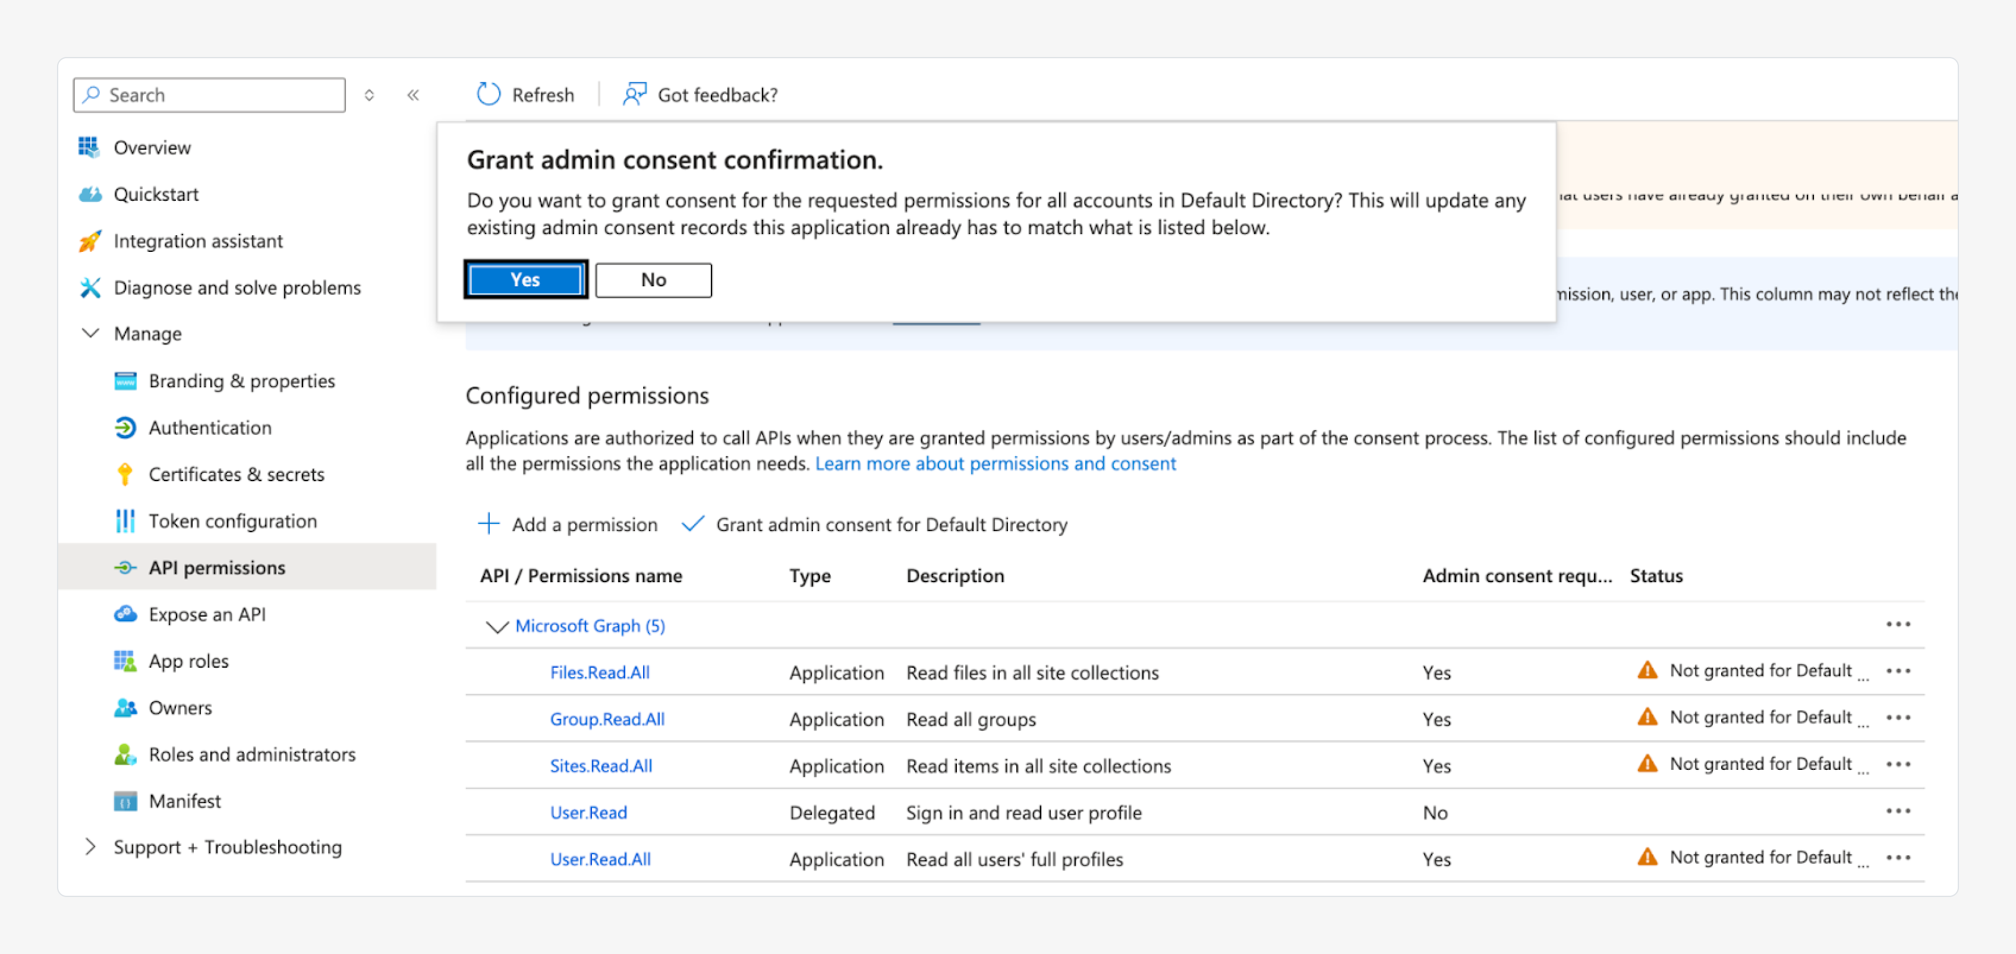Image resolution: width=2016 pixels, height=954 pixels.
Task: Click the App roles icon
Action: (124, 661)
